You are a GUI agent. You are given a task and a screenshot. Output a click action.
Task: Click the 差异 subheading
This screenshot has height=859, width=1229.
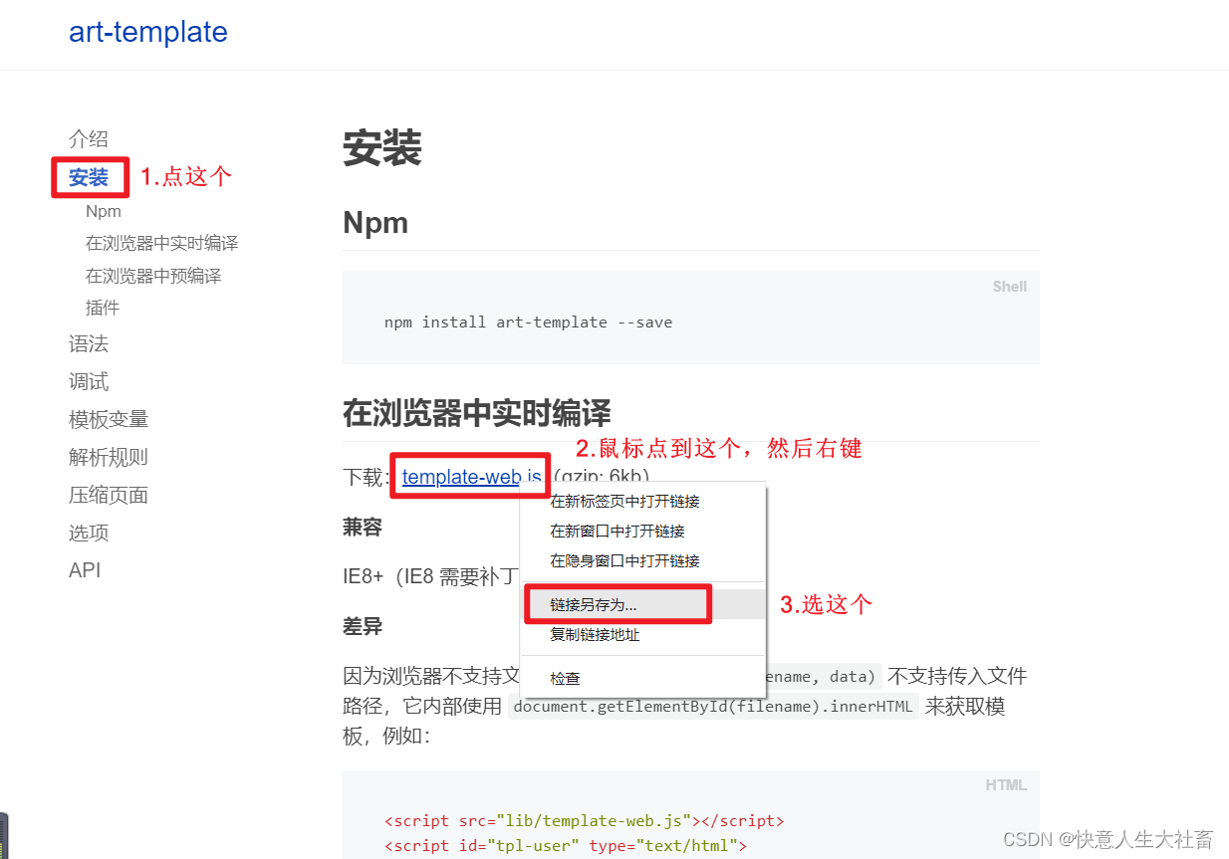click(363, 627)
